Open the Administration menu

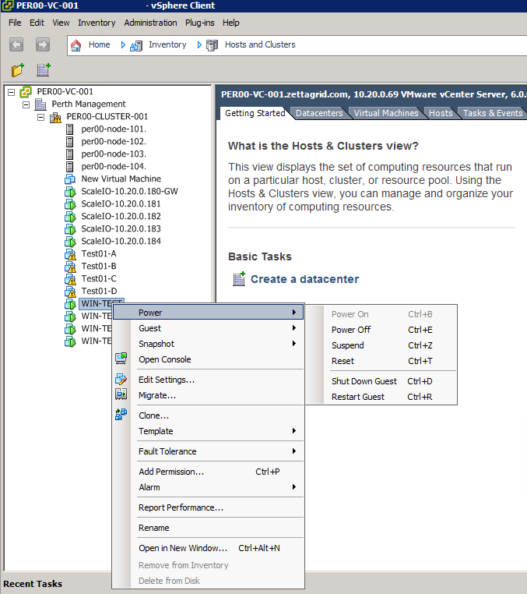pos(150,23)
